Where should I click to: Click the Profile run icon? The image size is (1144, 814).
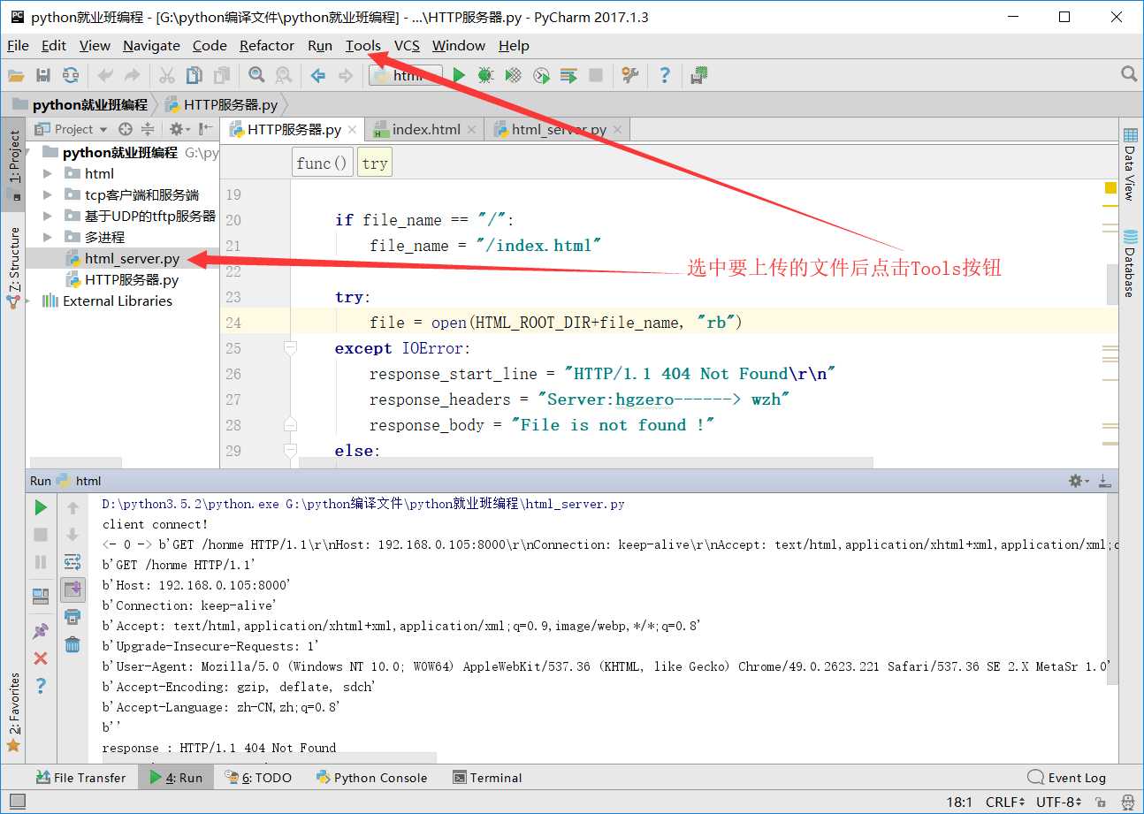tap(541, 76)
